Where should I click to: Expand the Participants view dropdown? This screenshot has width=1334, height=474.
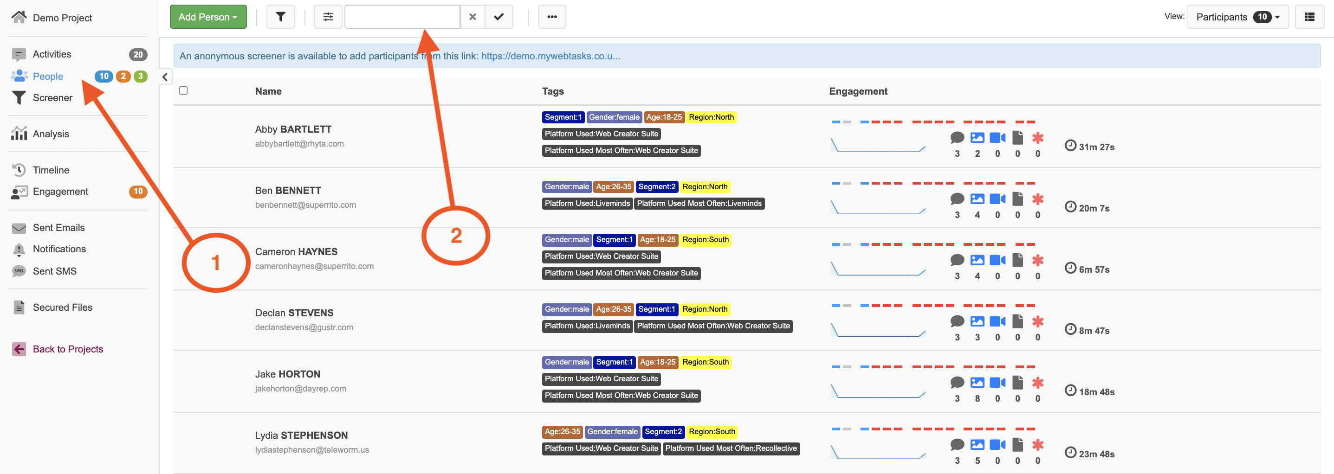tap(1237, 17)
